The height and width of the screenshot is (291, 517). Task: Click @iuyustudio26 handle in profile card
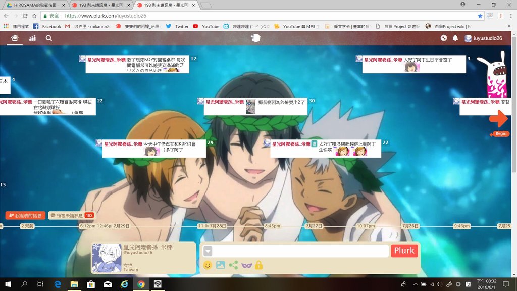tap(138, 253)
